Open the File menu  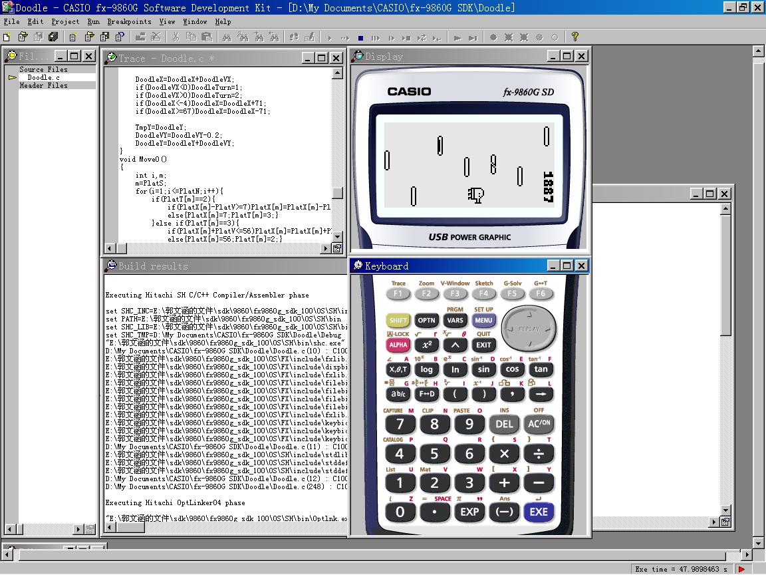point(11,21)
